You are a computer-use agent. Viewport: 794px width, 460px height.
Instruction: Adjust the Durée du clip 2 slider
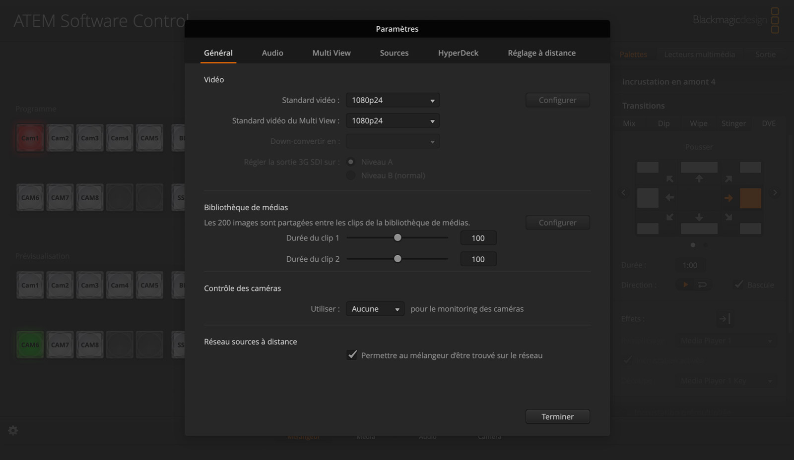pyautogui.click(x=397, y=259)
